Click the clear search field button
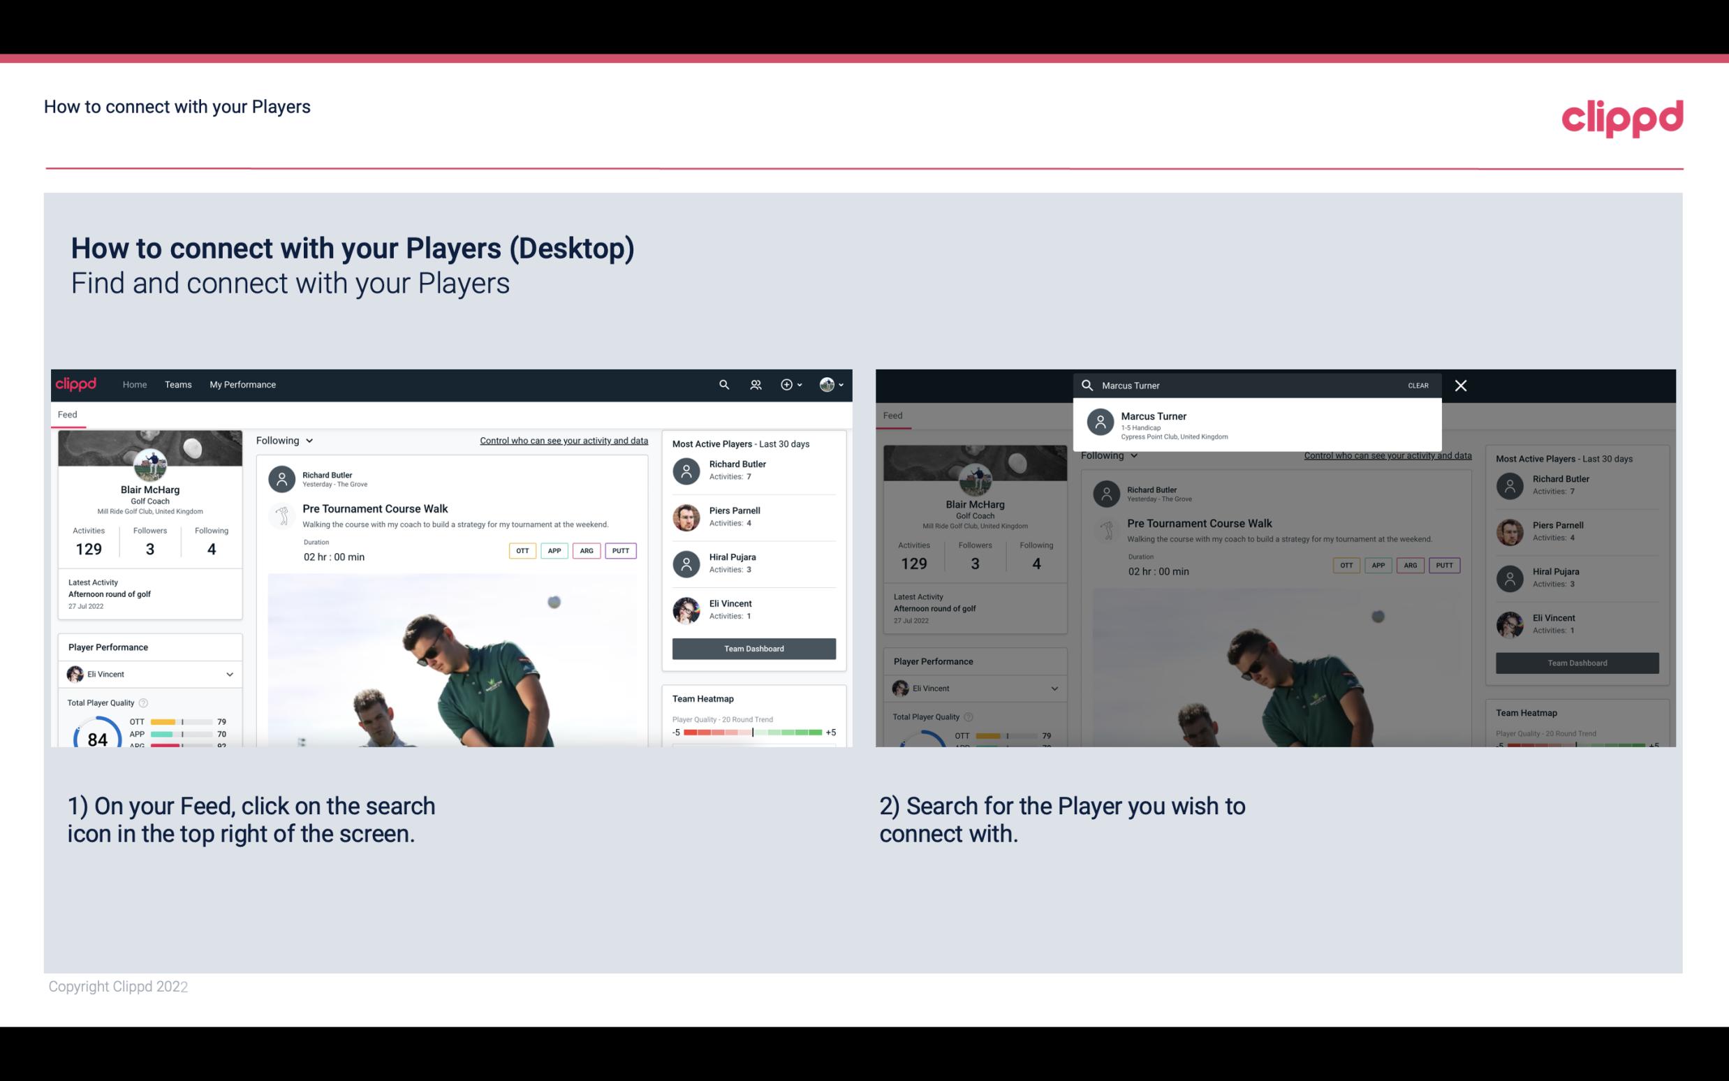The image size is (1729, 1081). click(1418, 385)
